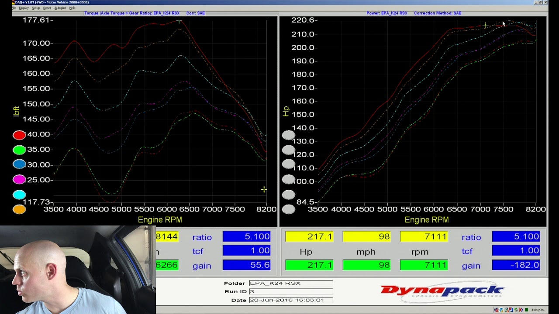Open the File menu
The width and height of the screenshot is (559, 314).
coord(14,8)
